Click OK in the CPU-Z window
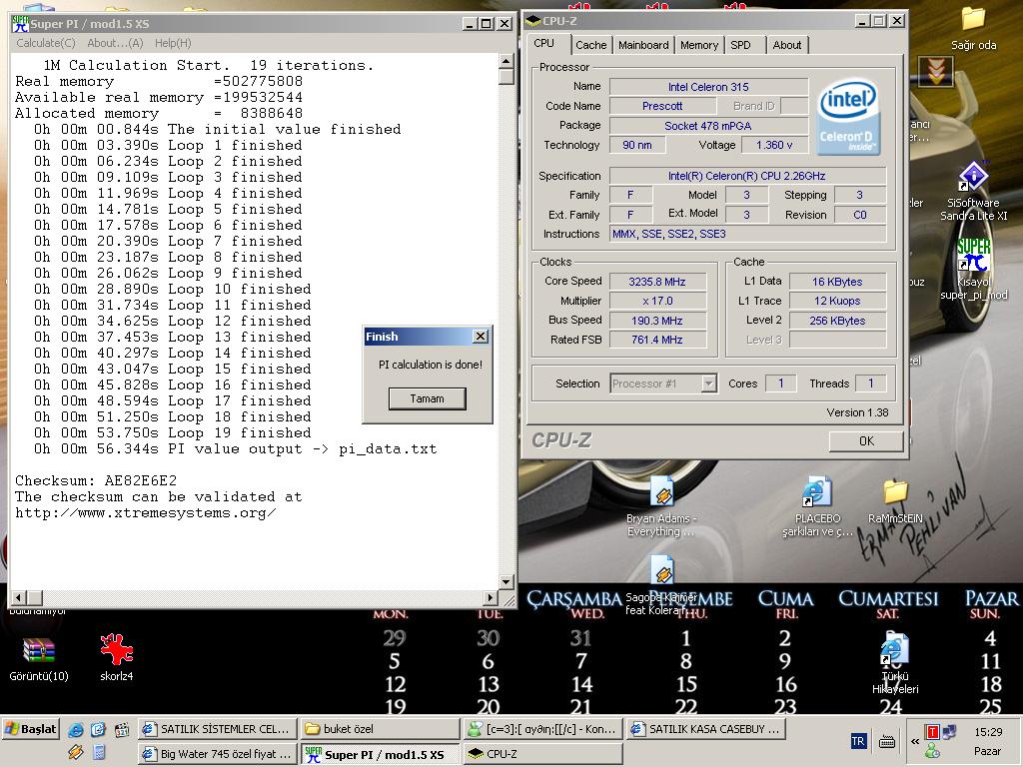This screenshot has width=1023, height=767. (x=865, y=440)
